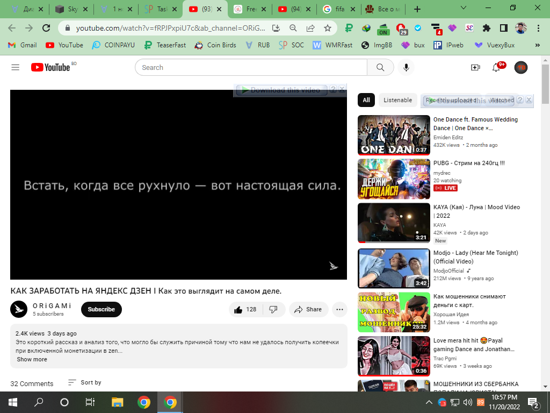Image resolution: width=550 pixels, height=413 pixels.
Task: Open Chrome three-dot menu
Action: pyautogui.click(x=538, y=28)
